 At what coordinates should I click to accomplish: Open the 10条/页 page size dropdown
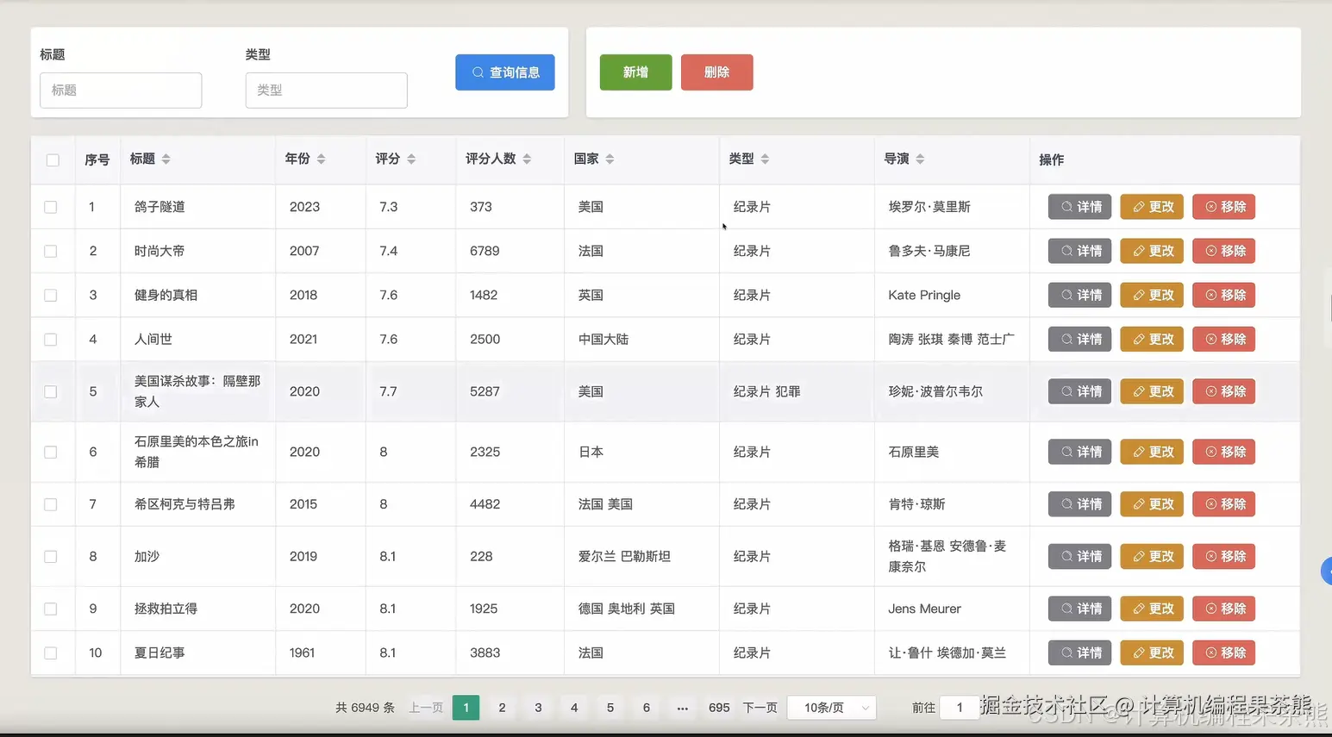(x=832, y=708)
